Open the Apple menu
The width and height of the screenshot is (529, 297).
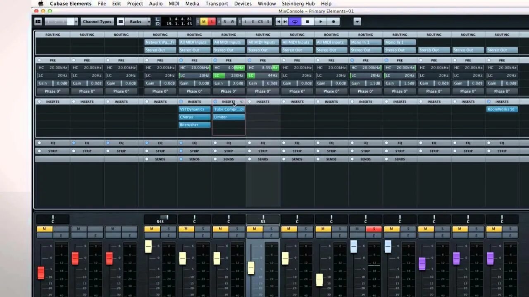(41, 4)
